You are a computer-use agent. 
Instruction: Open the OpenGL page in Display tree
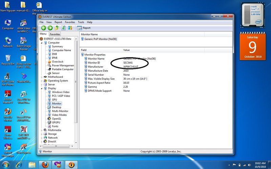57,119
